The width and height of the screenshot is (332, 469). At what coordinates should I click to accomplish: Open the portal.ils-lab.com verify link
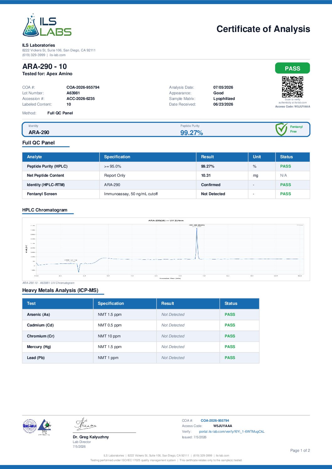coord(232,431)
